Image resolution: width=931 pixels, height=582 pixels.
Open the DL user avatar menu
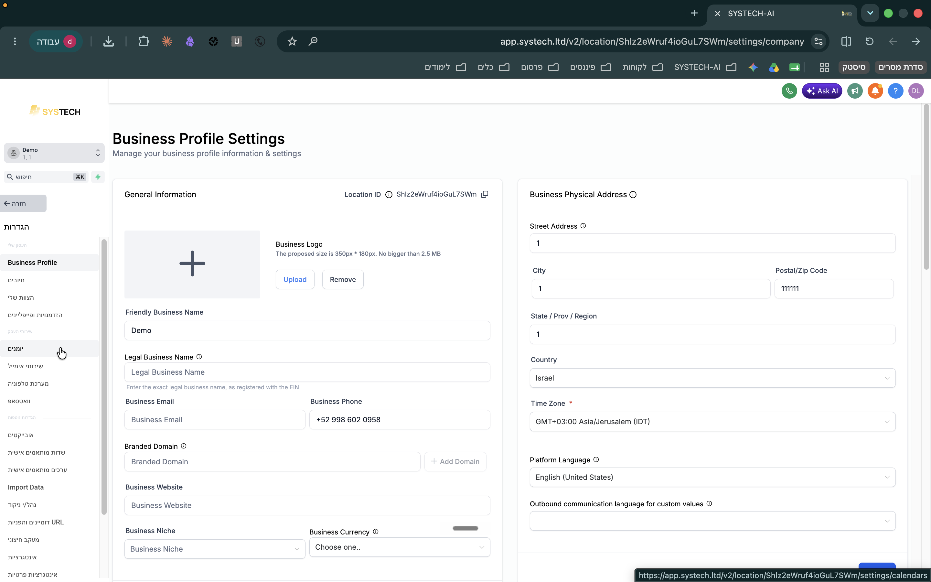[916, 91]
